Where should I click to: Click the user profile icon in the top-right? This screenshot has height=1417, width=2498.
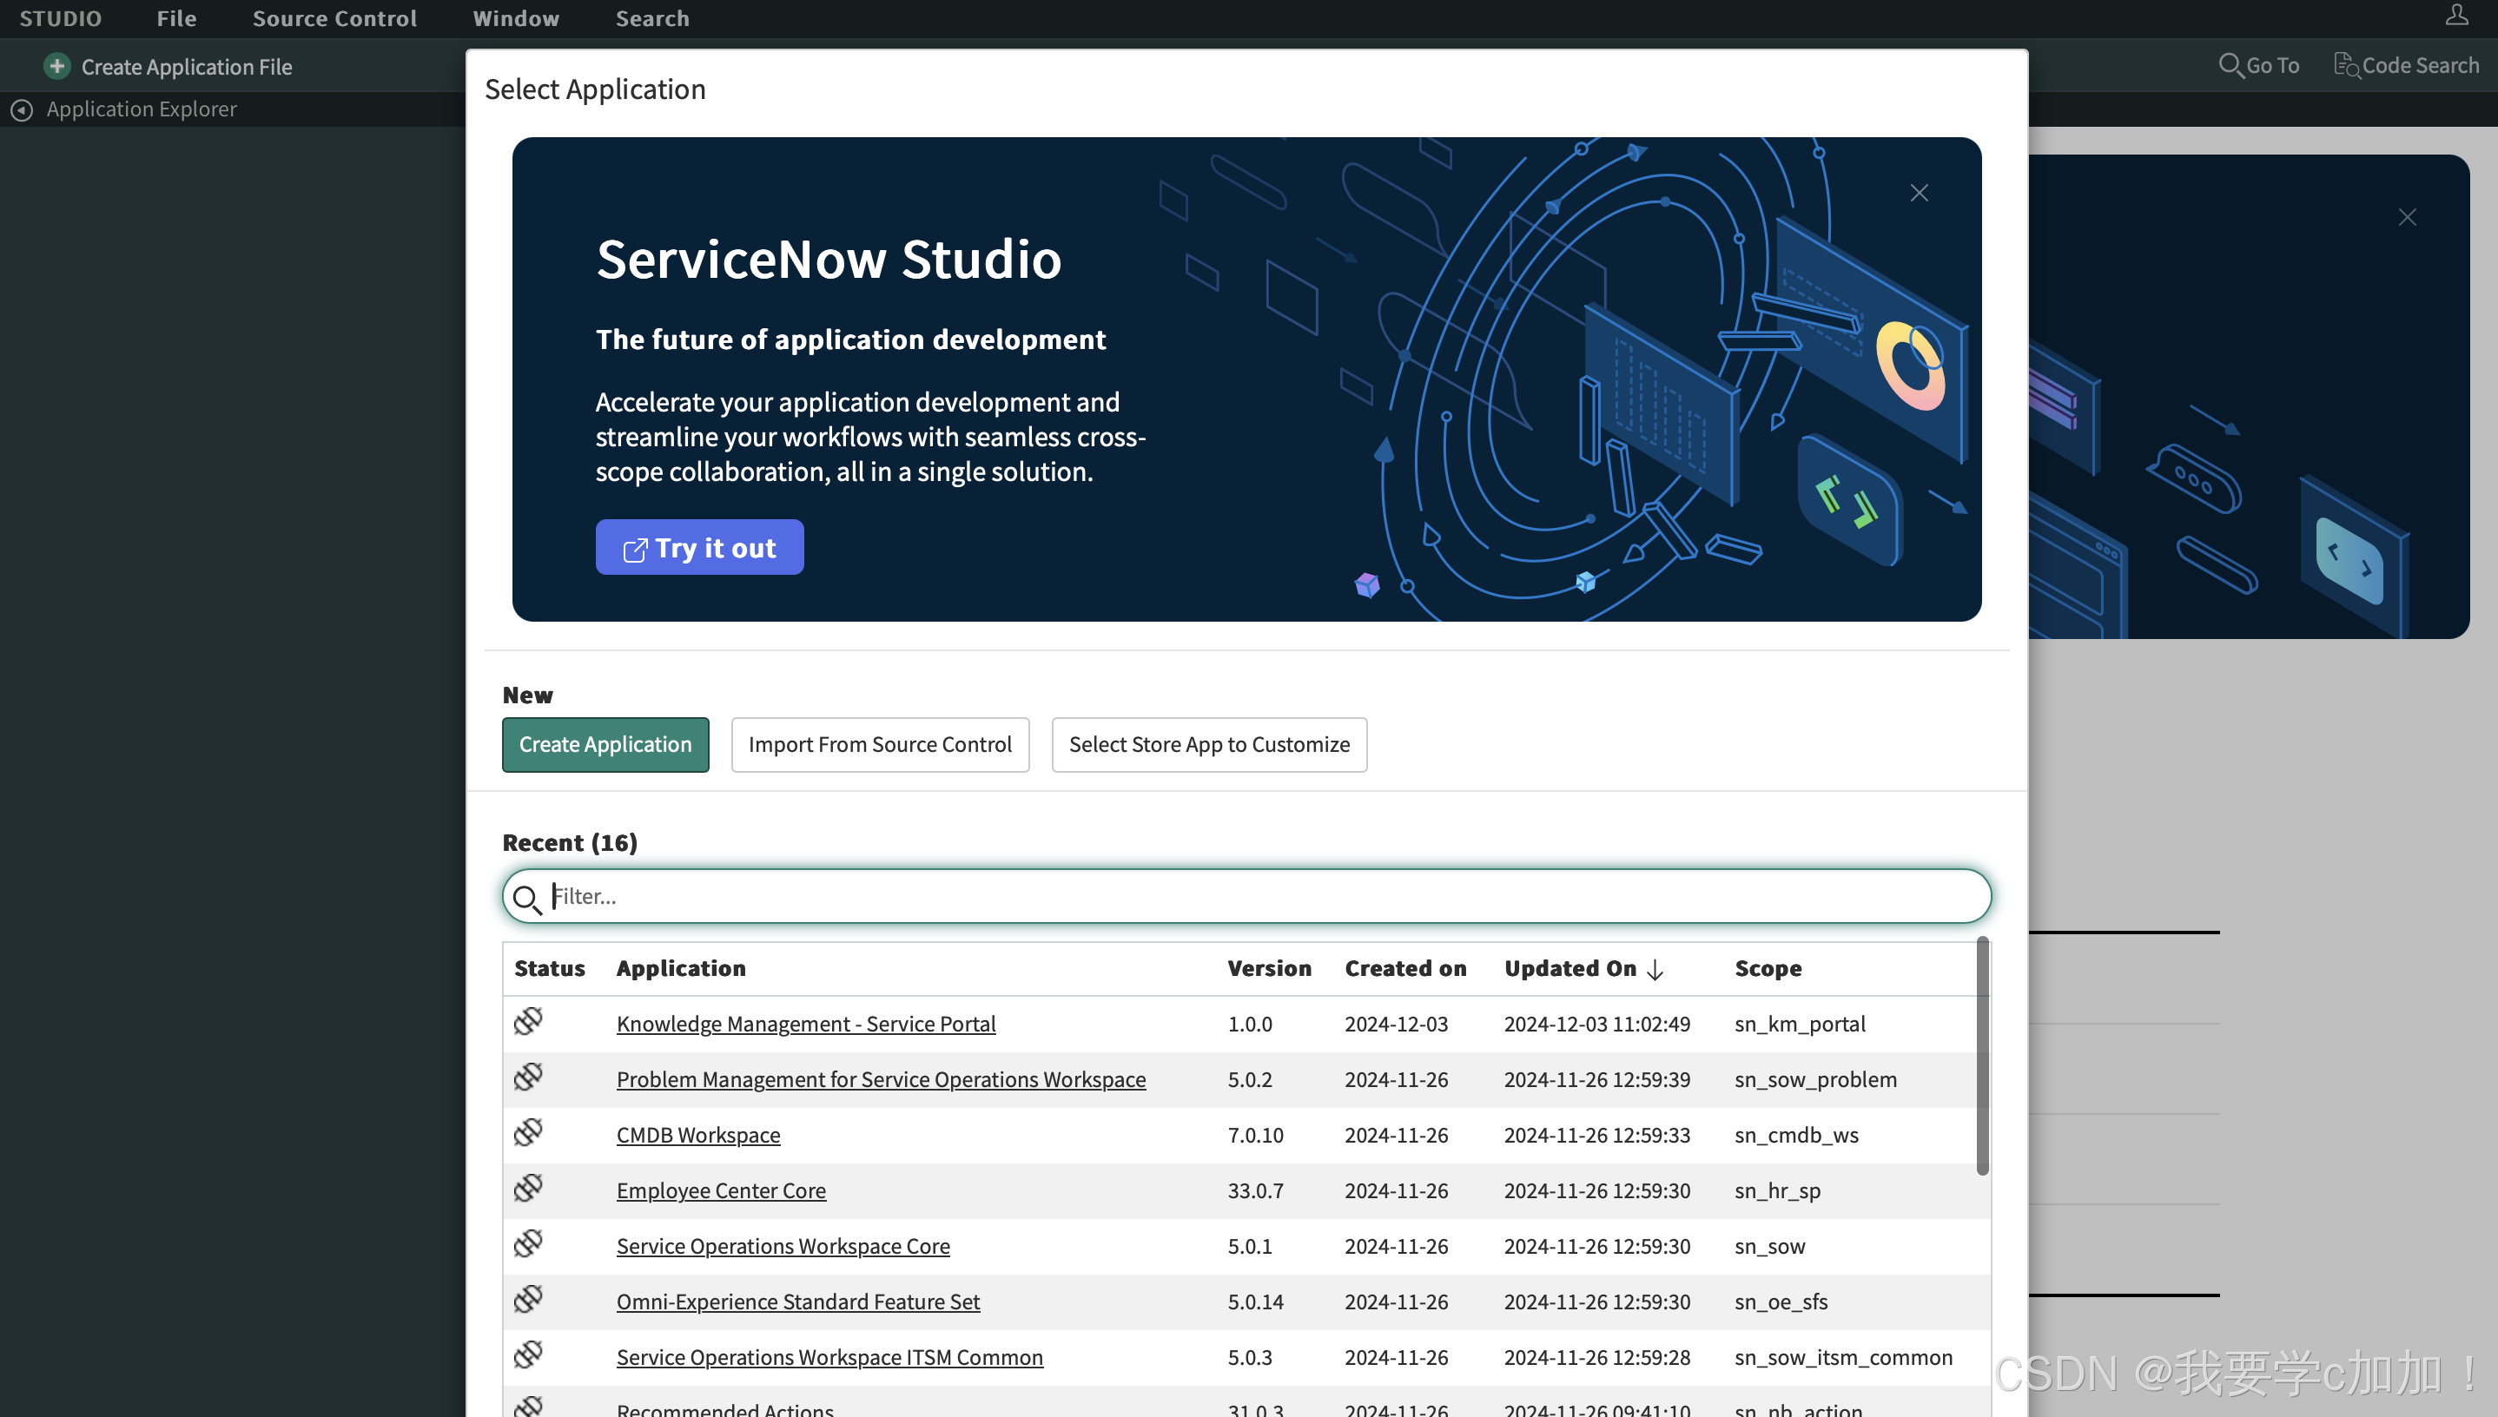pyautogui.click(x=2456, y=15)
